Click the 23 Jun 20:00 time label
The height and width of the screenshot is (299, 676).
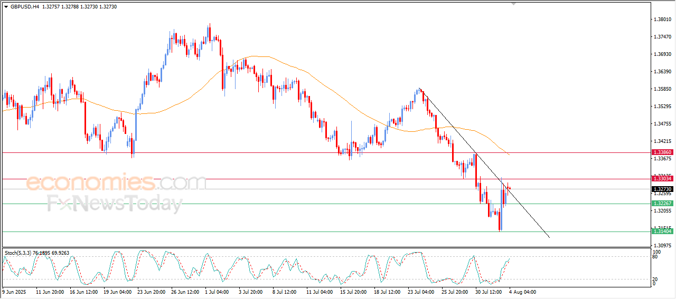coord(151,291)
